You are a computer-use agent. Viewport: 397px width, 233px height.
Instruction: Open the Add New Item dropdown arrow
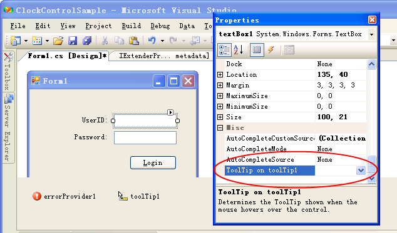(47, 41)
